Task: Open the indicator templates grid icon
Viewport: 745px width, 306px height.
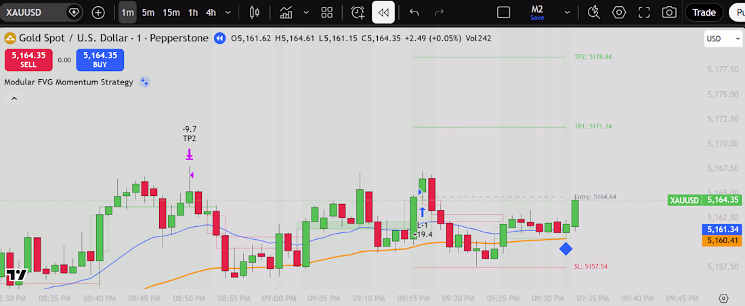Action: point(327,13)
